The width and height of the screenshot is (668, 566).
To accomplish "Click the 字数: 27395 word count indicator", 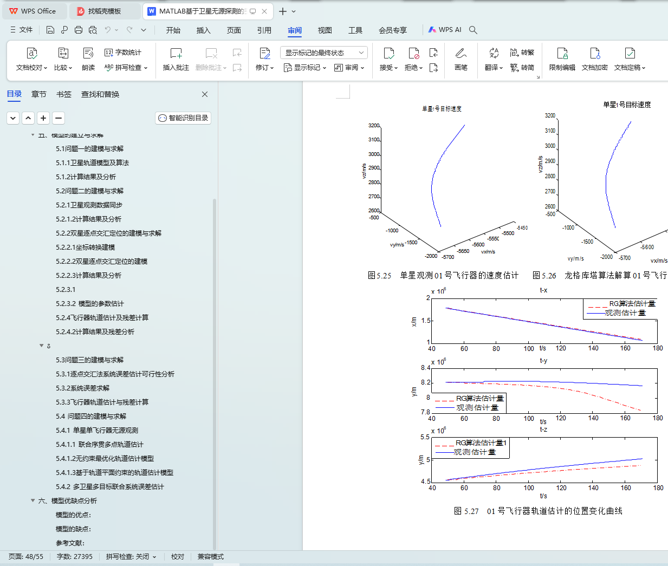I will (74, 556).
